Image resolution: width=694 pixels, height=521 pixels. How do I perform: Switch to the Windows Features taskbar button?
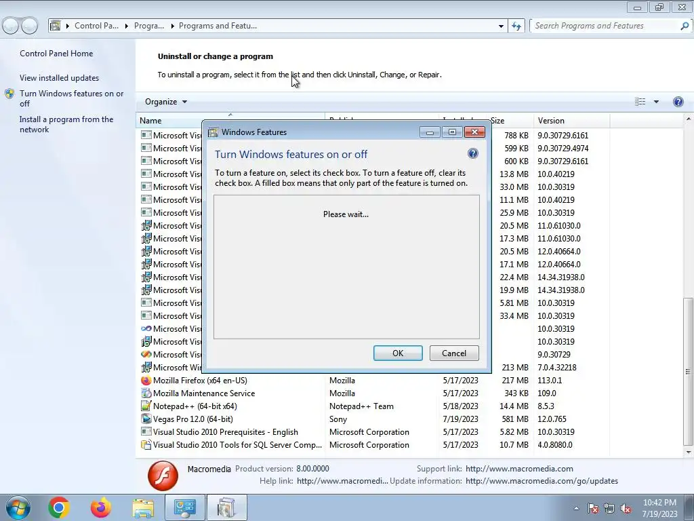coord(226,507)
